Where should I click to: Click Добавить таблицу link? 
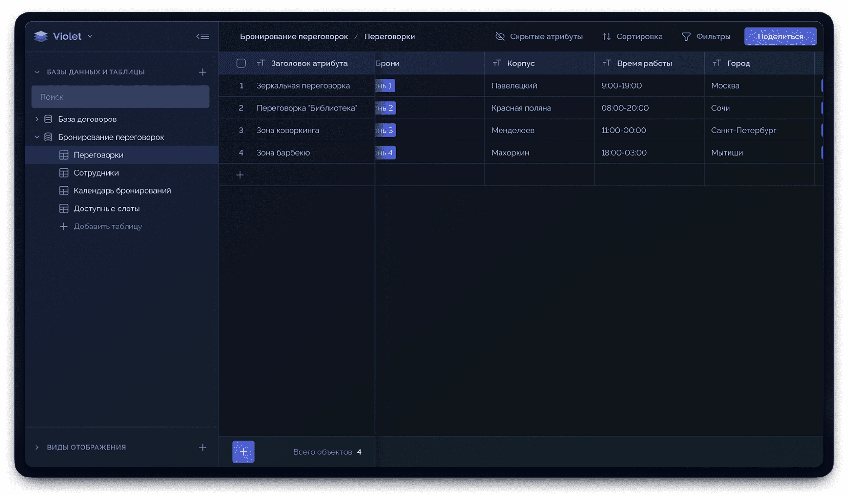pyautogui.click(x=107, y=226)
